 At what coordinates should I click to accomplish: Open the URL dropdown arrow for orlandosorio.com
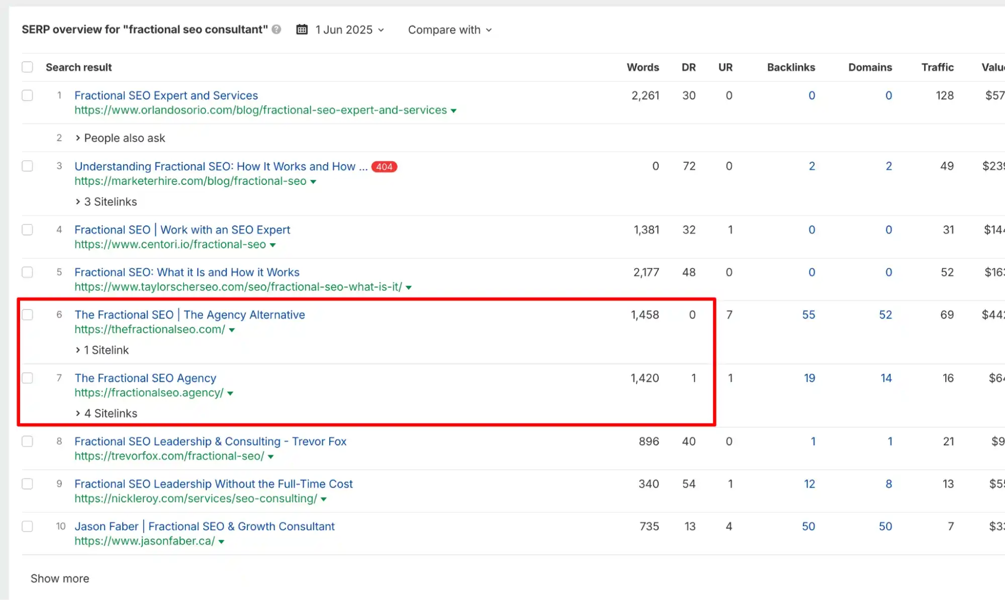click(x=453, y=111)
